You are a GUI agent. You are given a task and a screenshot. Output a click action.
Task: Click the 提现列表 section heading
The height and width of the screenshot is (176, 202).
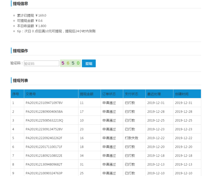[x=20, y=81]
